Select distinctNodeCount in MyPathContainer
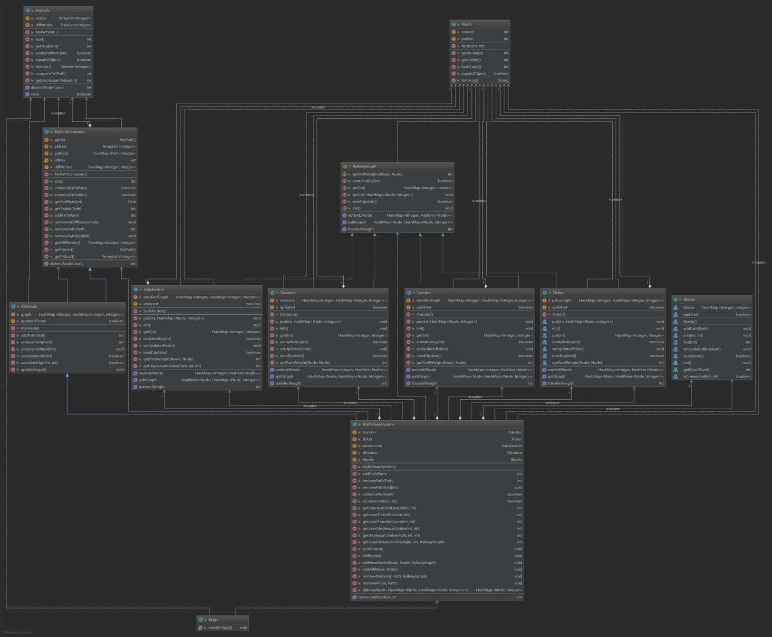Viewport: 772px width, 637px height. click(x=66, y=264)
